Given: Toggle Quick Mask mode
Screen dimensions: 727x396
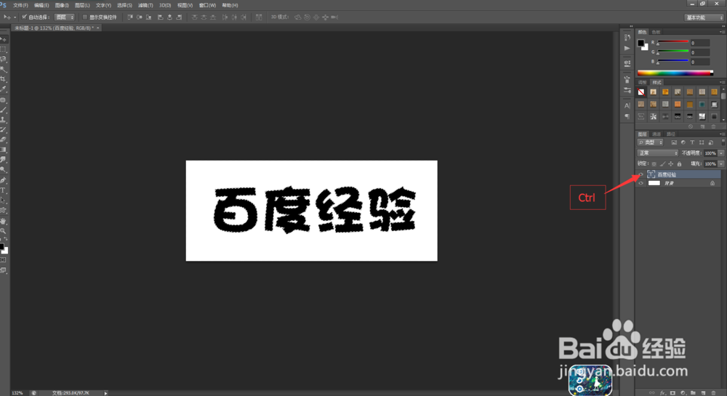Looking at the screenshot, I should (x=3, y=260).
